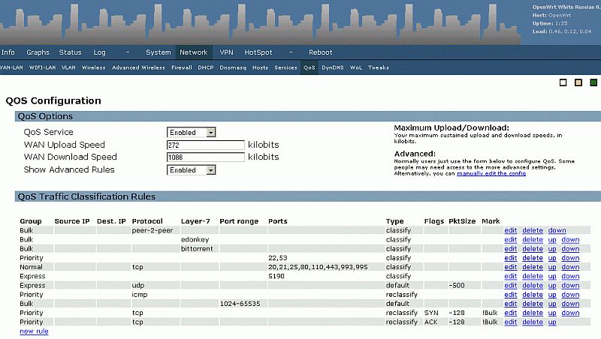
Task: Select the QoS subpage tab
Action: tap(310, 67)
